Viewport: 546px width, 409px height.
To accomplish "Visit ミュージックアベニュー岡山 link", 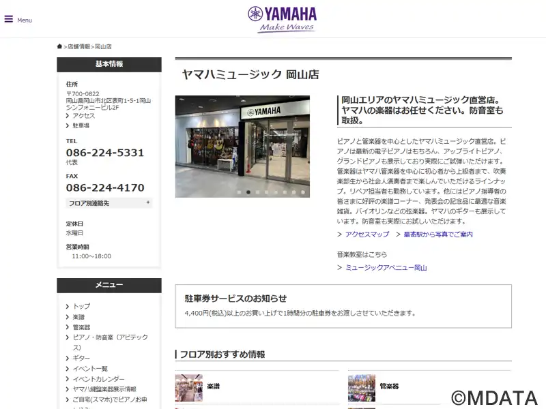I will point(386,268).
